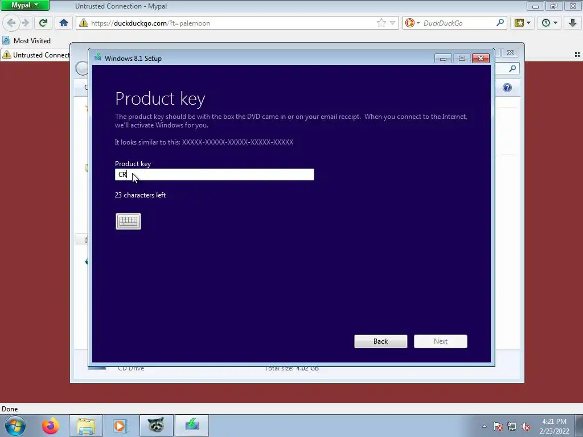The width and height of the screenshot is (583, 437).
Task: Click the Product key input field
Action: tap(215, 175)
